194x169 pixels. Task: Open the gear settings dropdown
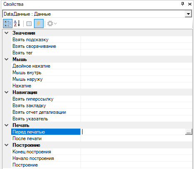pyautogui.click(x=52, y=23)
